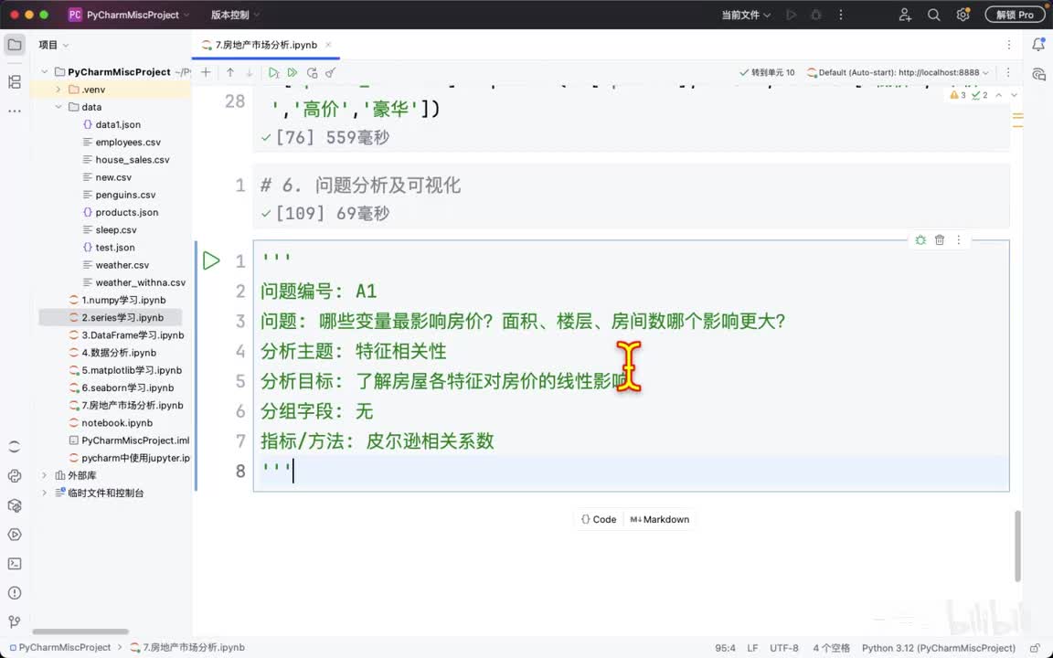Screen dimensions: 1053x658
Task: Open notifications bell icon
Action: pos(1038,45)
